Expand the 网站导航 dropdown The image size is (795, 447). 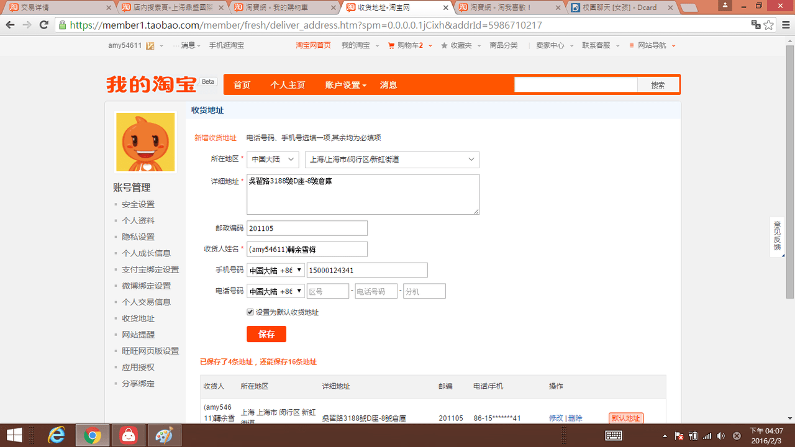tap(656, 45)
